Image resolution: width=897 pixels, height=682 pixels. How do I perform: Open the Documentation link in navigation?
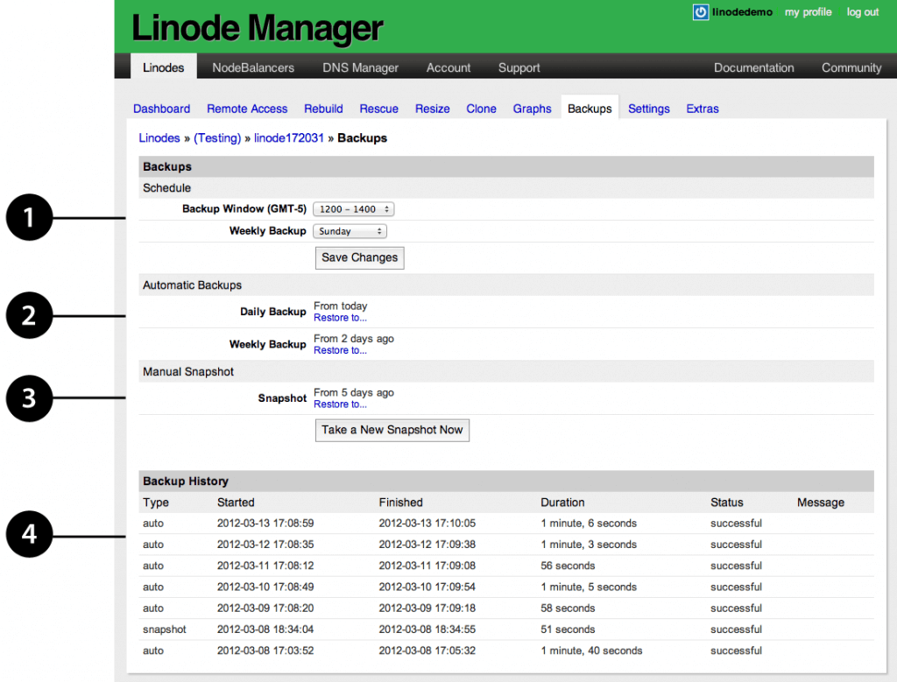pos(753,67)
